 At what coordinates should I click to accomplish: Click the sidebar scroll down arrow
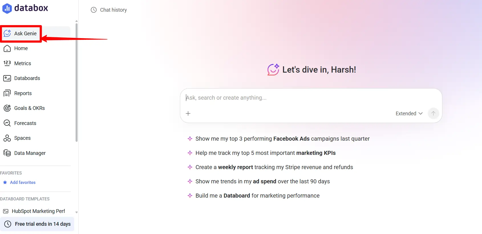[76, 212]
